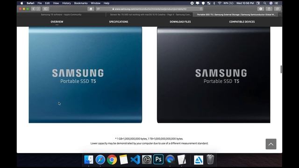Toggle the Safari sidebar button
The height and width of the screenshot is (168, 299).
click(46, 9)
